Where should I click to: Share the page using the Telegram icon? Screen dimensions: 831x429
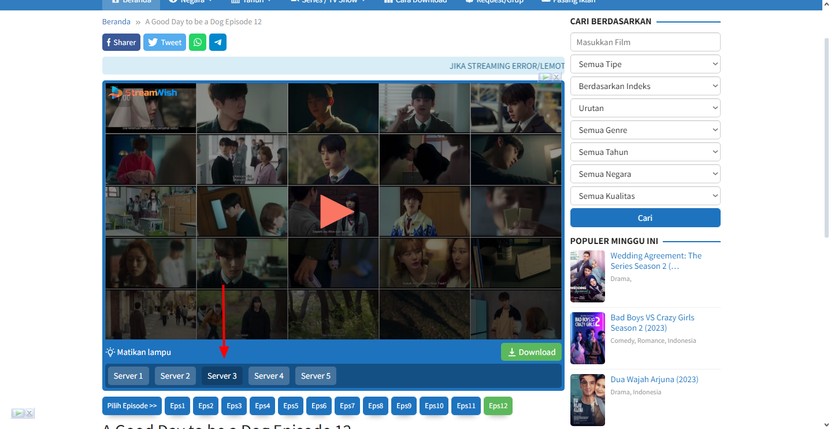pyautogui.click(x=217, y=42)
